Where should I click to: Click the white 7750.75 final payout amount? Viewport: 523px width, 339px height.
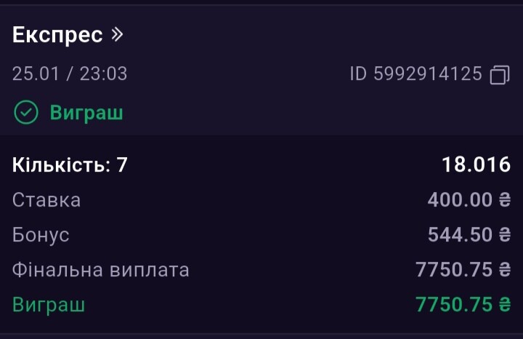pyautogui.click(x=454, y=270)
